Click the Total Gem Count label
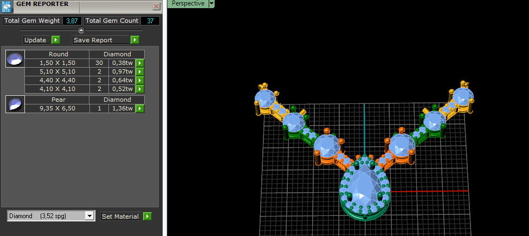The width and height of the screenshot is (529, 236). pyautogui.click(x=112, y=21)
